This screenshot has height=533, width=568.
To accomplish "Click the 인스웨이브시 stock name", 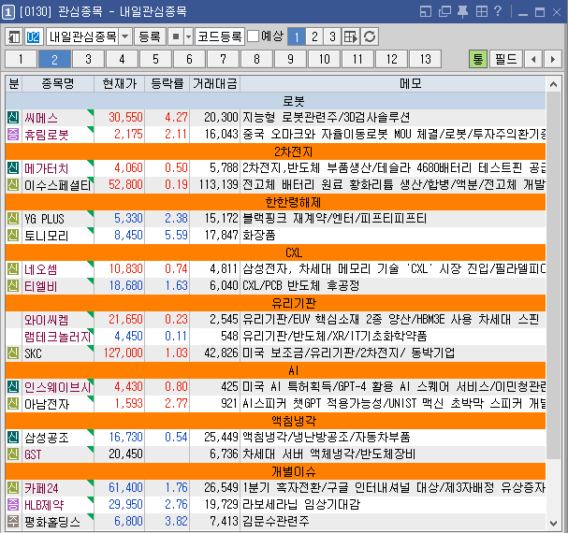I will pyautogui.click(x=58, y=387).
